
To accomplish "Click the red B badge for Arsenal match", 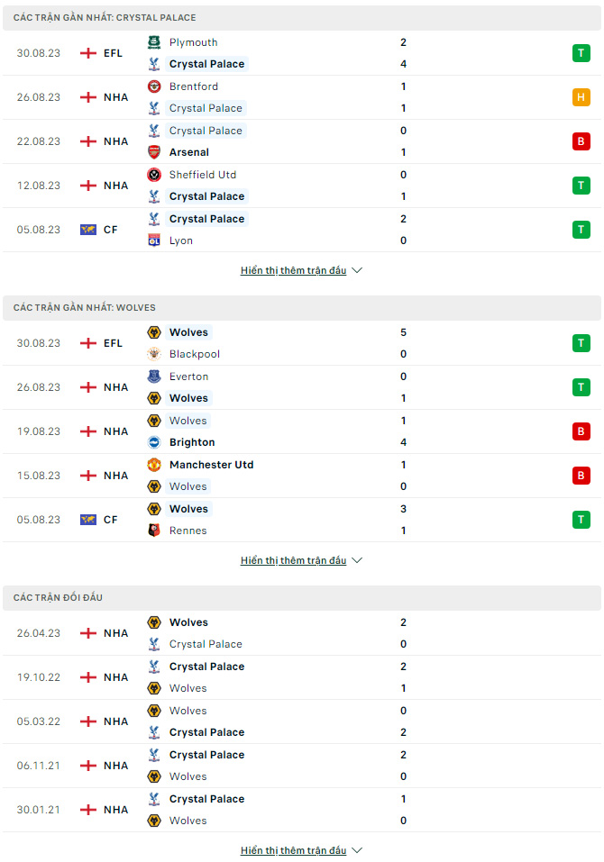I will pos(581,141).
